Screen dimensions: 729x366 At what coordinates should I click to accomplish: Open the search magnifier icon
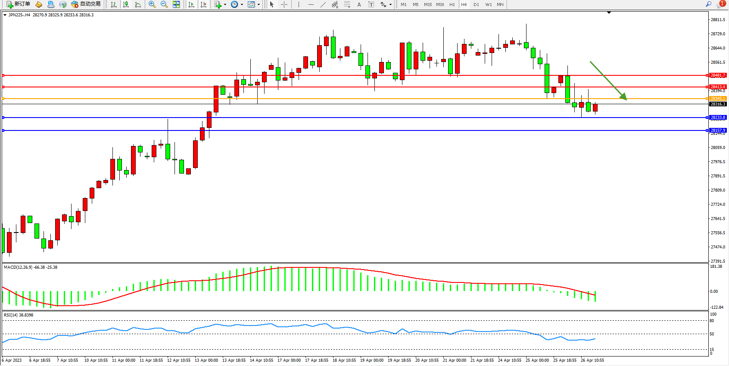pos(708,4)
